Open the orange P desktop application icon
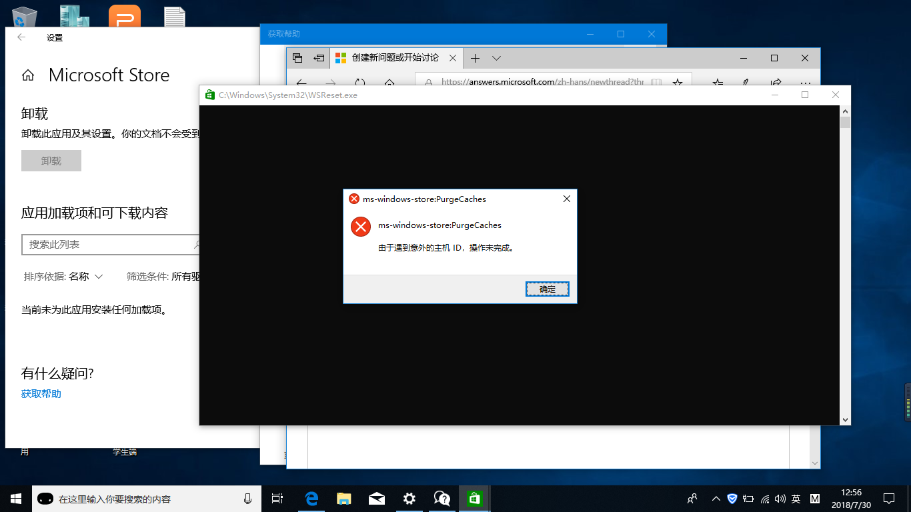The height and width of the screenshot is (512, 911). click(125, 15)
